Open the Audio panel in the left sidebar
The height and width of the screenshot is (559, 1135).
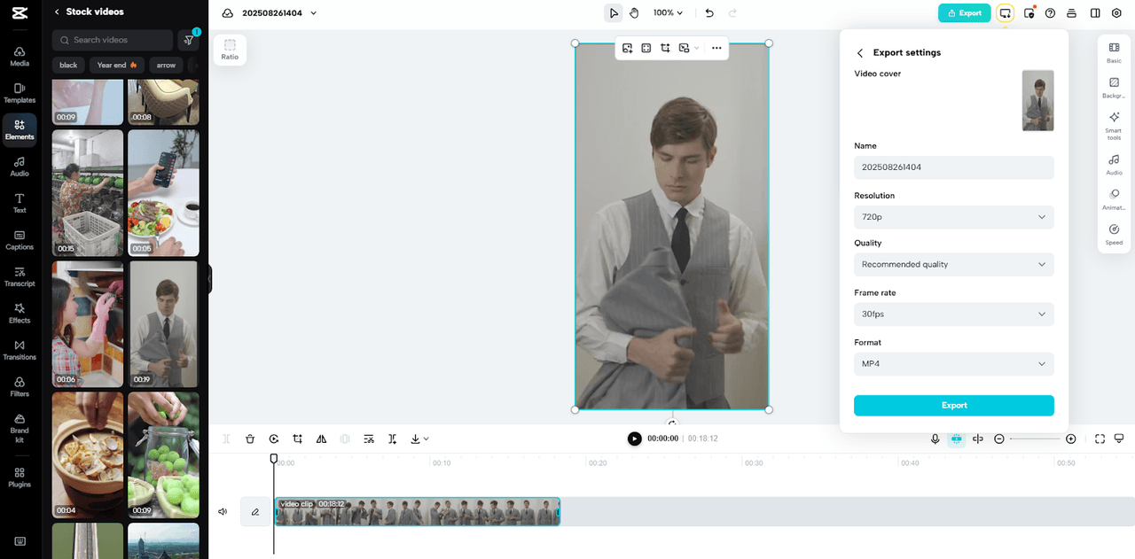tap(19, 166)
